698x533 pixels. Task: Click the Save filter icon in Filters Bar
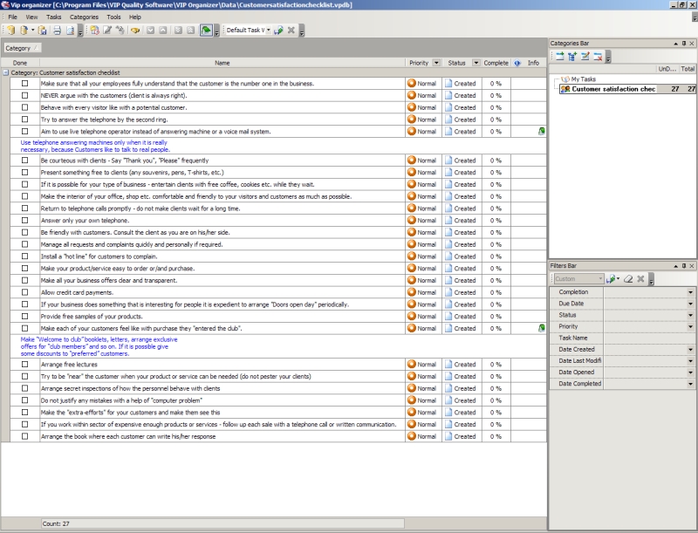[x=612, y=279]
